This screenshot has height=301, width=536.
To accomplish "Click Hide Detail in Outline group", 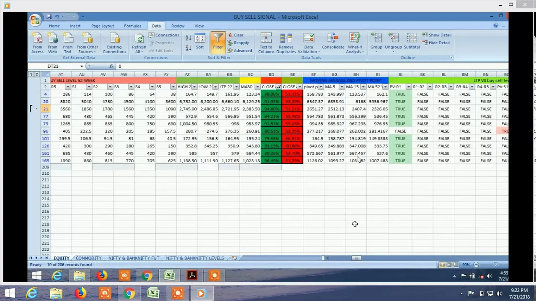I will (436, 43).
